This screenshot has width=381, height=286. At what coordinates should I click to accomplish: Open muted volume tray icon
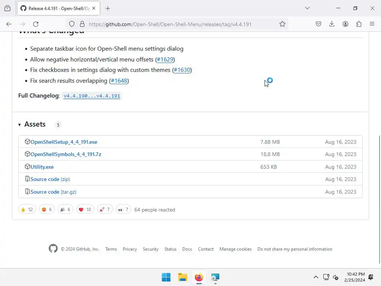pos(336,277)
